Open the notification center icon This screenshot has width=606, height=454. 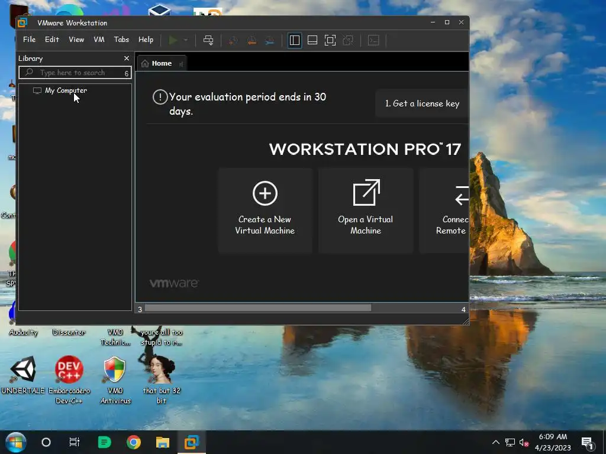coord(588,443)
